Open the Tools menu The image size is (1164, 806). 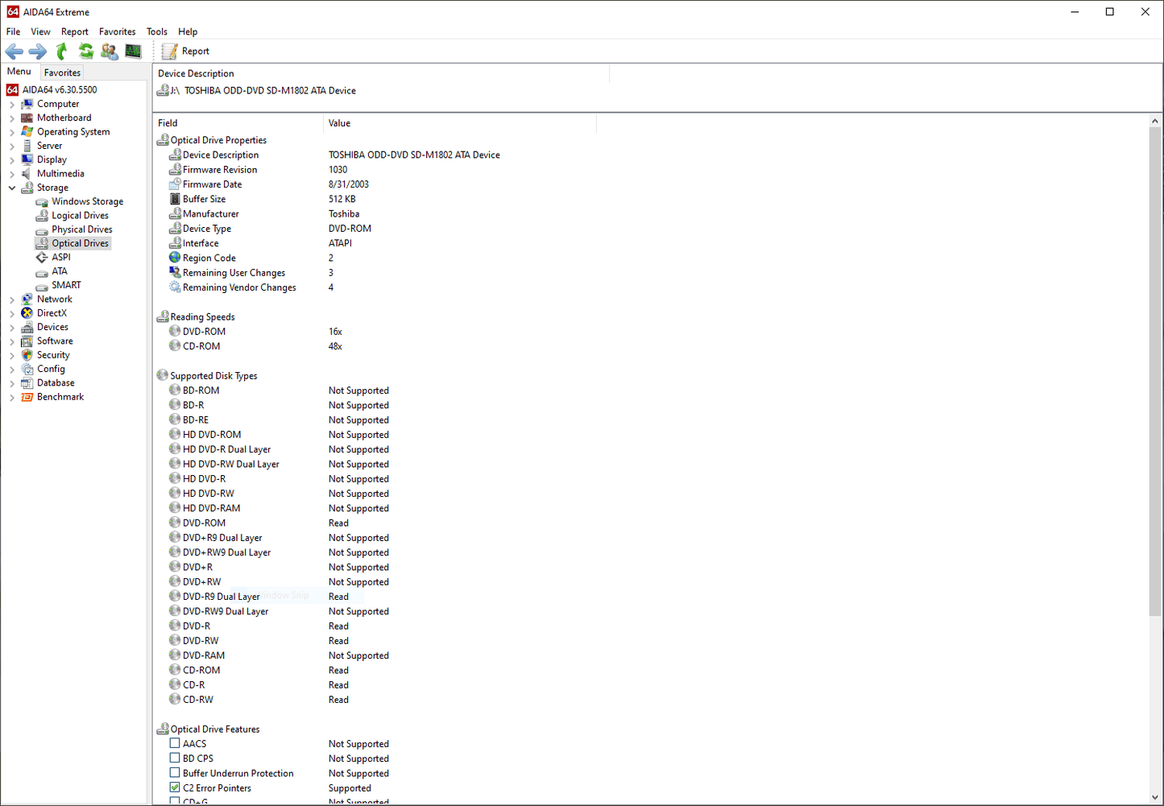tap(156, 31)
